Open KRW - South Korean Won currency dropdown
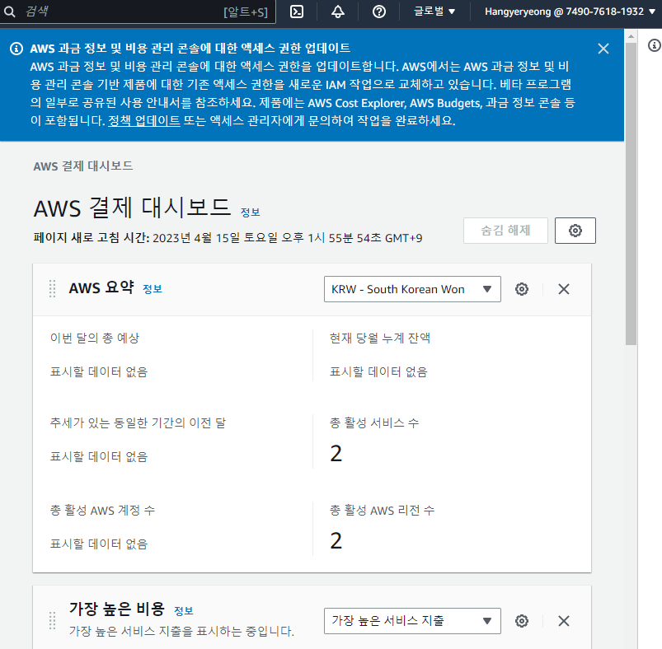Screen dimensions: 662x649 pyautogui.click(x=412, y=289)
